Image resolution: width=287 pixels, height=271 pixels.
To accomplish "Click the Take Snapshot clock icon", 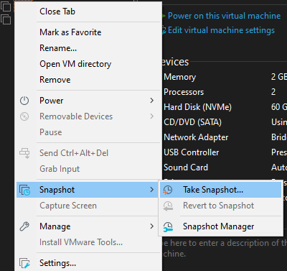I will (x=168, y=190).
